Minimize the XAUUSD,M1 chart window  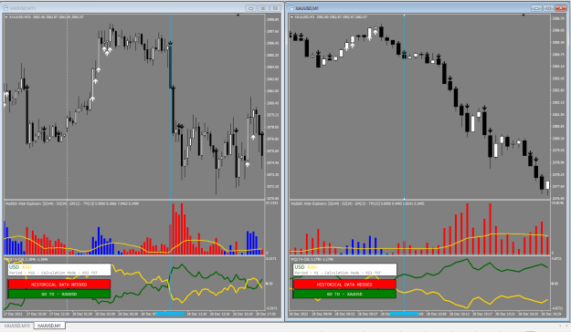[x=536, y=8]
